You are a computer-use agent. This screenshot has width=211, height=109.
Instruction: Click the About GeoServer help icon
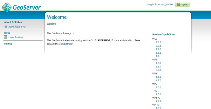(6, 27)
